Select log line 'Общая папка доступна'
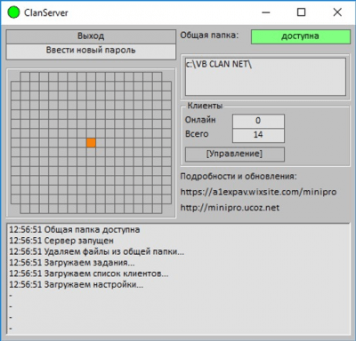Screen dimensions: 356x341 click(x=75, y=230)
